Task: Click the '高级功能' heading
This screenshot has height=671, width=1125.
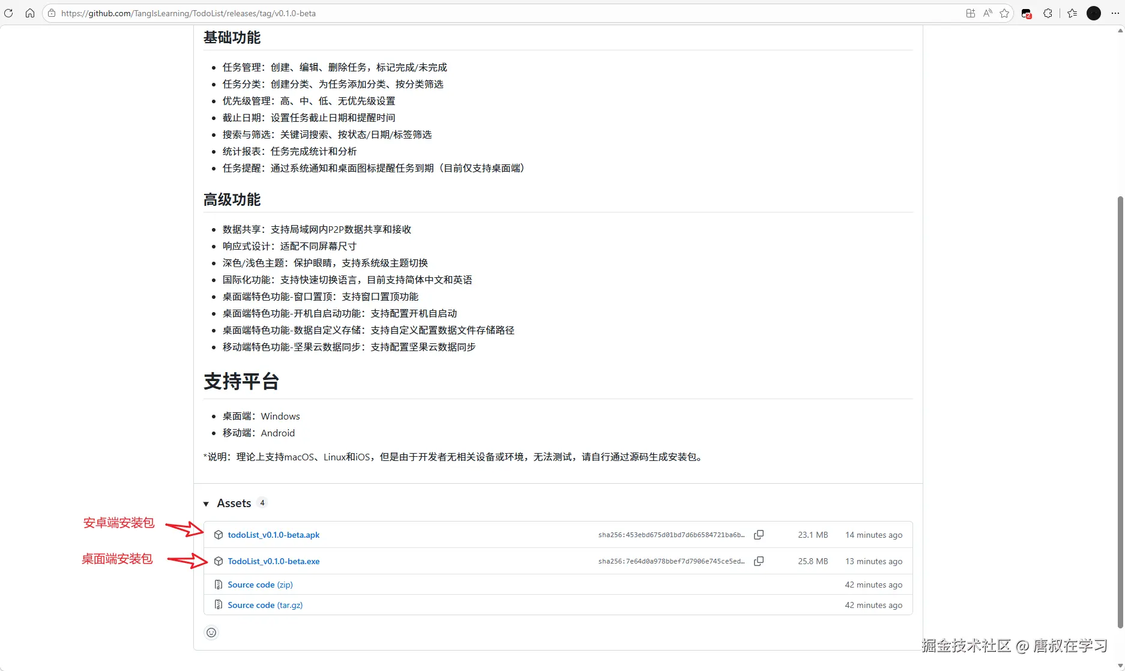Action: coord(232,199)
